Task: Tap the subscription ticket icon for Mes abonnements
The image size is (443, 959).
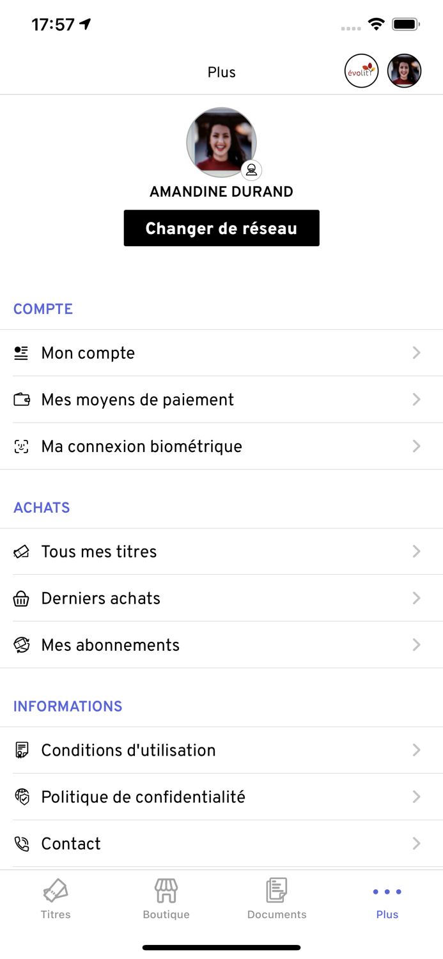Action: pyautogui.click(x=21, y=644)
